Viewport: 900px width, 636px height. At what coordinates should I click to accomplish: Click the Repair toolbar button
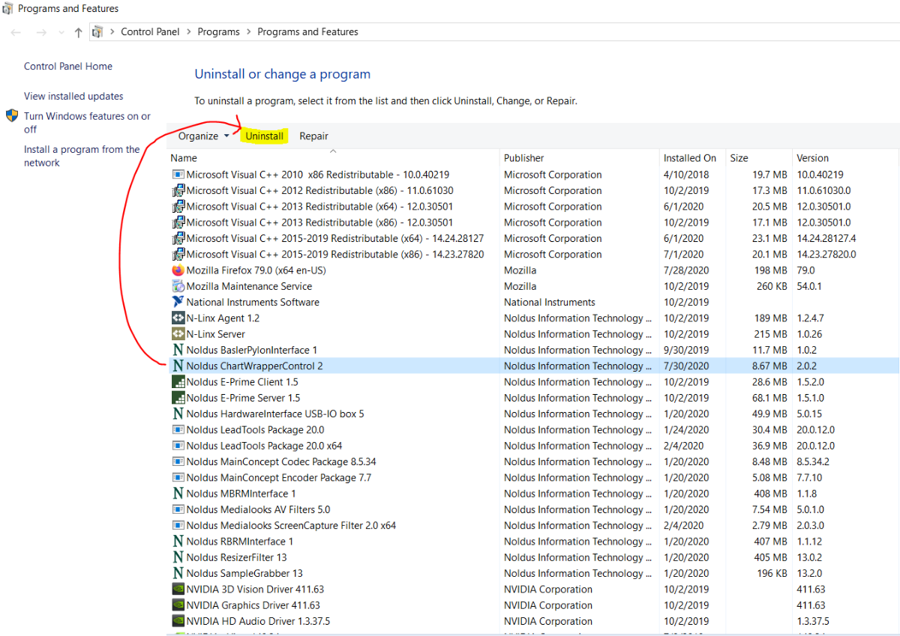click(x=313, y=136)
